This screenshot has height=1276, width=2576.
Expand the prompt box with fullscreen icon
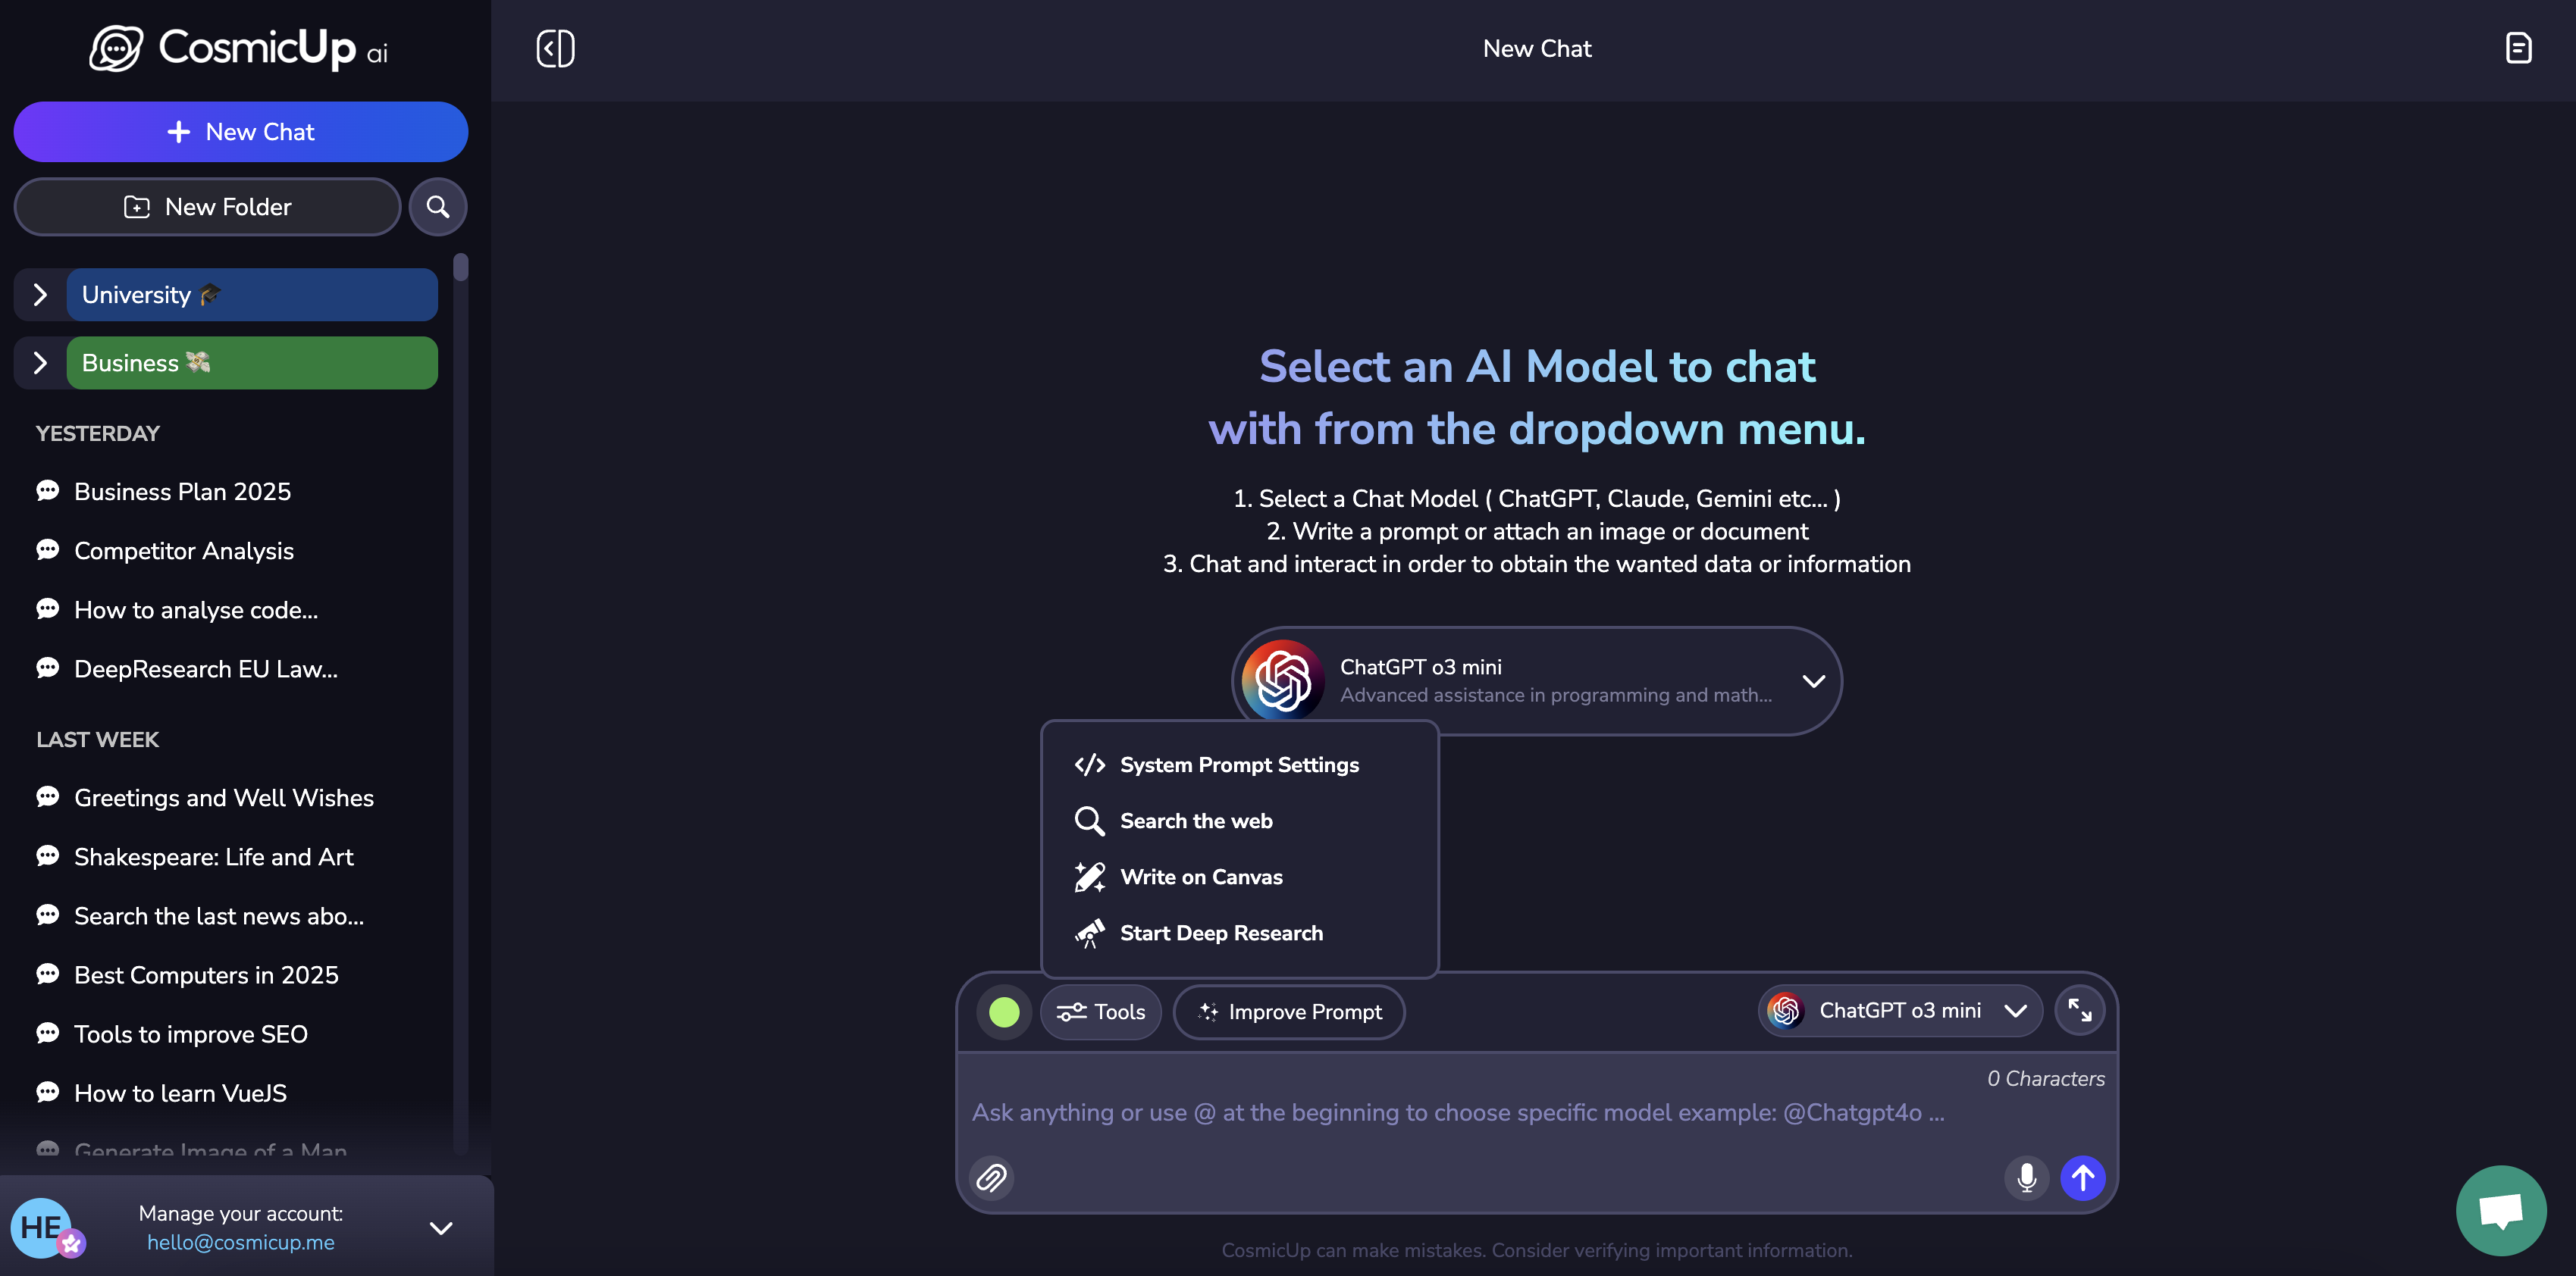point(2080,1012)
